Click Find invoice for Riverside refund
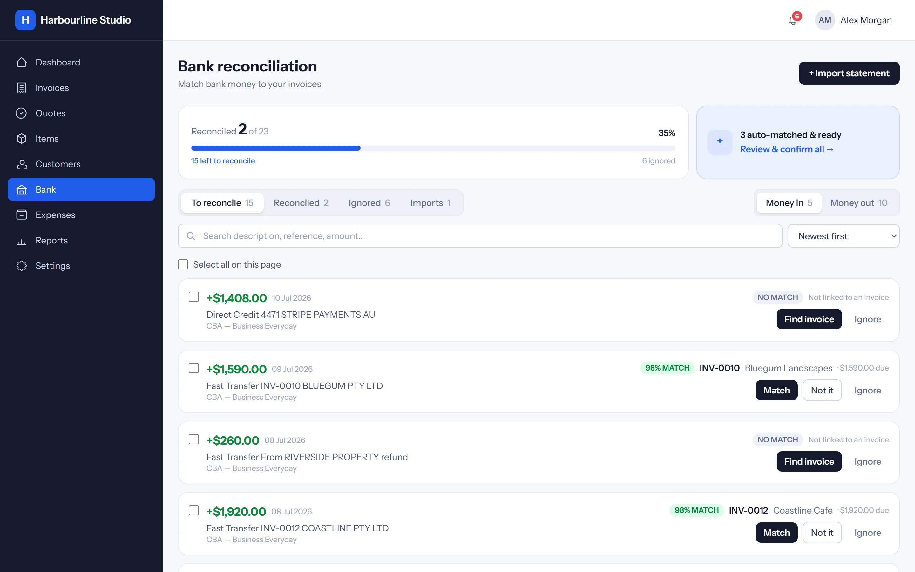This screenshot has height=572, width=915. click(x=809, y=461)
